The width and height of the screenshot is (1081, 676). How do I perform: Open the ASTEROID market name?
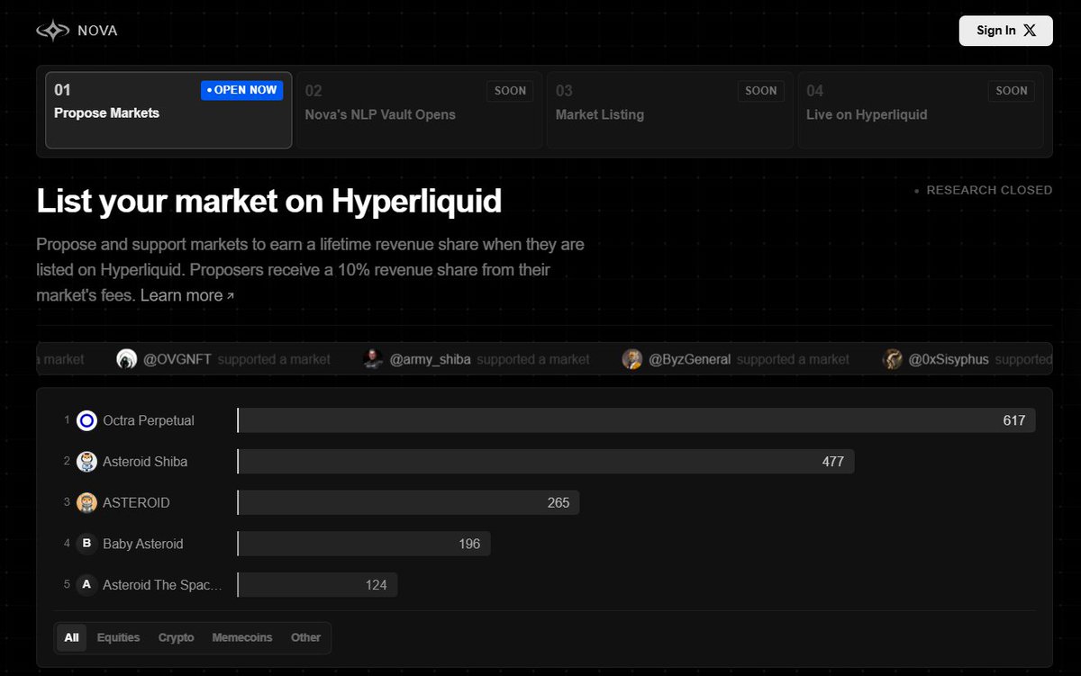pyautogui.click(x=136, y=502)
